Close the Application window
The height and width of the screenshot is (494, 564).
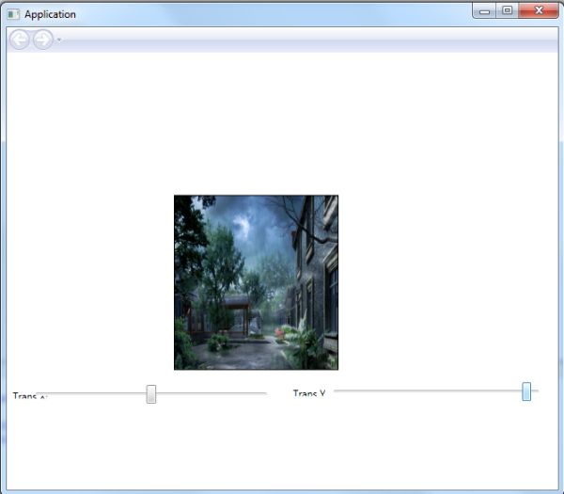coord(539,10)
